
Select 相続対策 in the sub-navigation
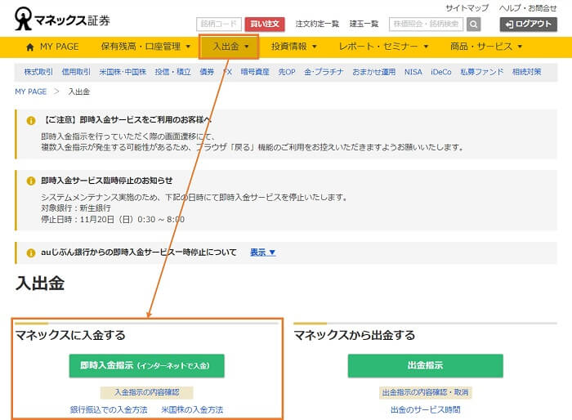click(x=527, y=72)
